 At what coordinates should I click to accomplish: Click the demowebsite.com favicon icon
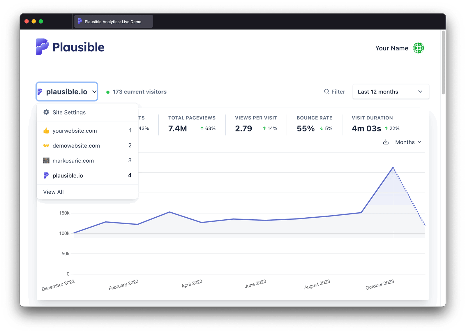click(46, 146)
